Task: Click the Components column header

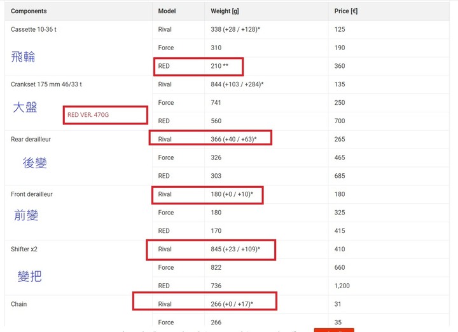Action: pos(29,11)
